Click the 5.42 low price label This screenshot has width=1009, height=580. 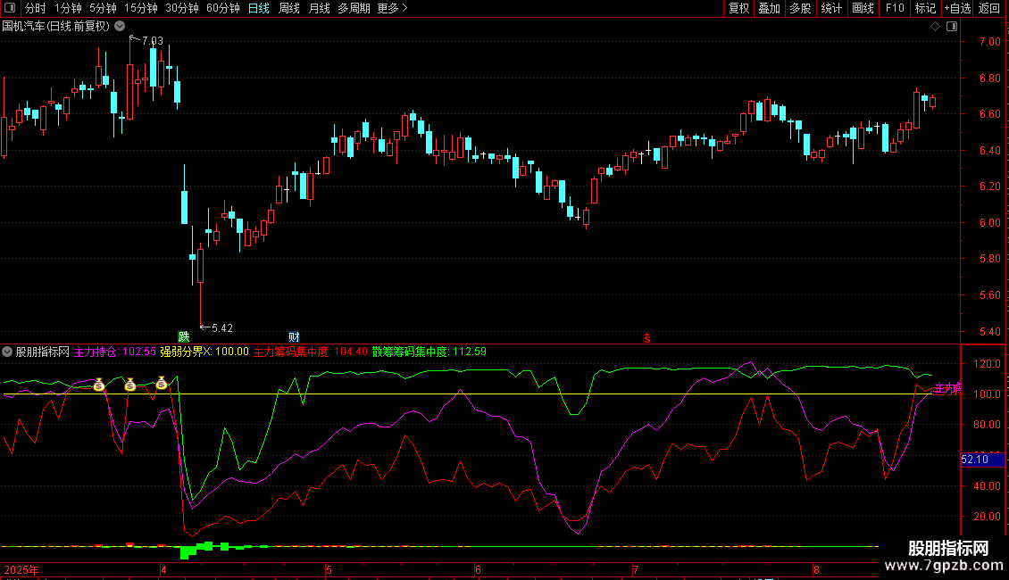point(222,328)
